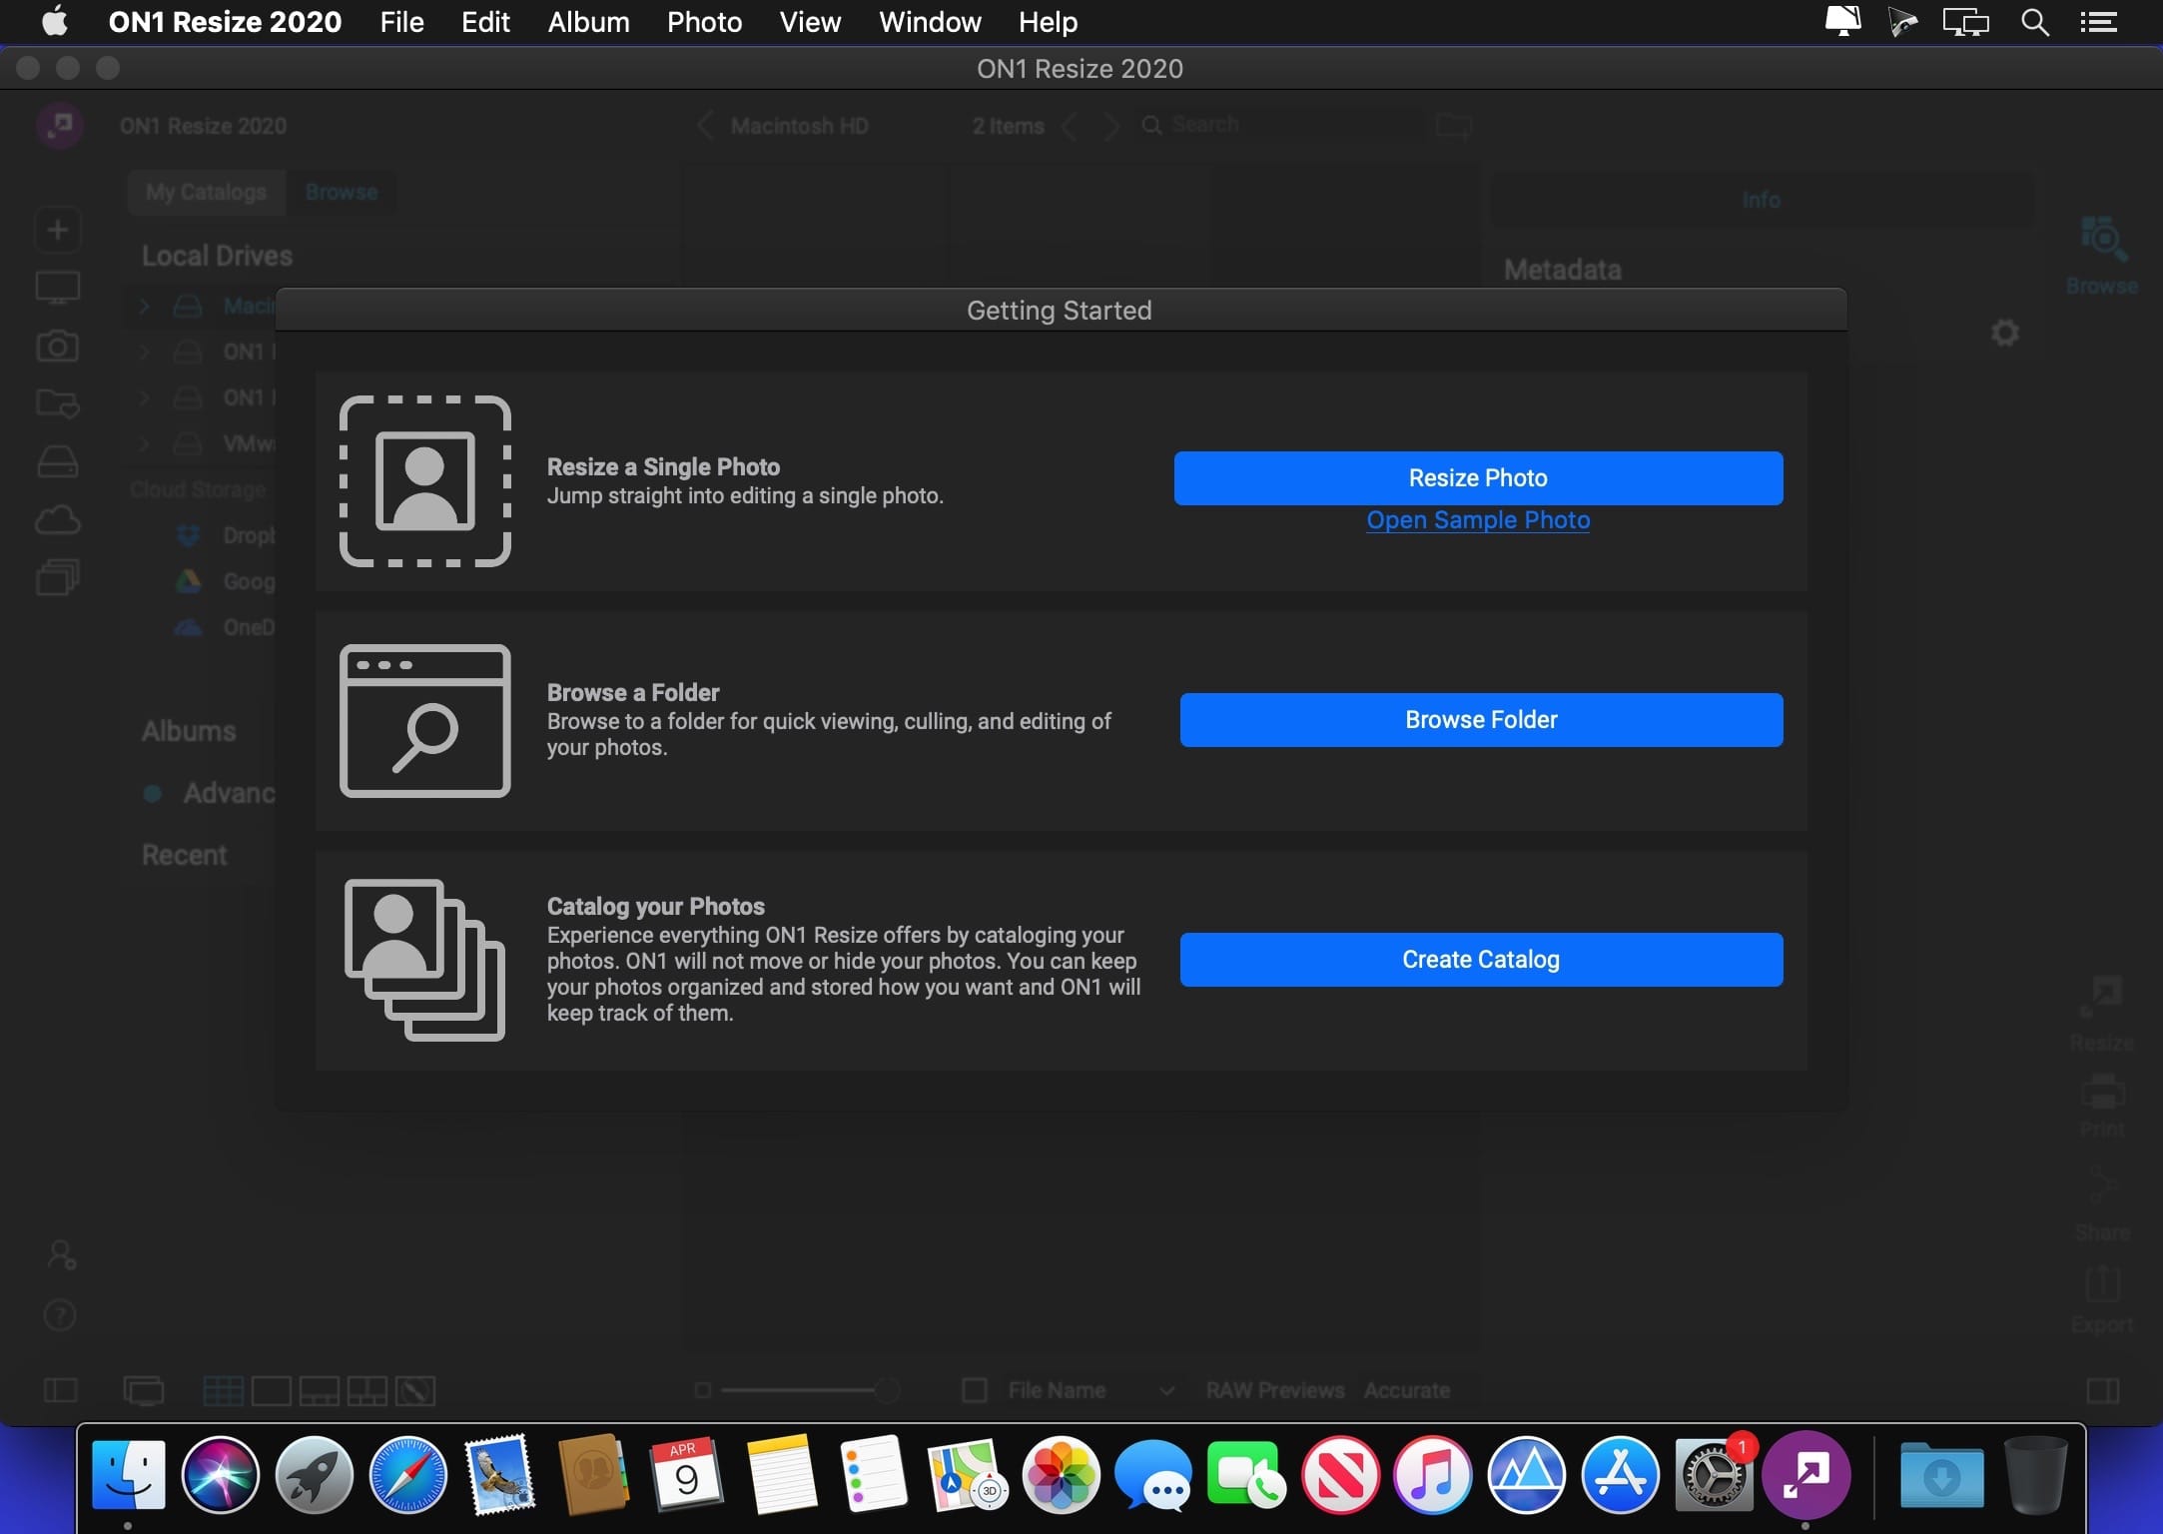The height and width of the screenshot is (1534, 2163).
Task: Open the Resize module icon on right
Action: [x=2102, y=1013]
